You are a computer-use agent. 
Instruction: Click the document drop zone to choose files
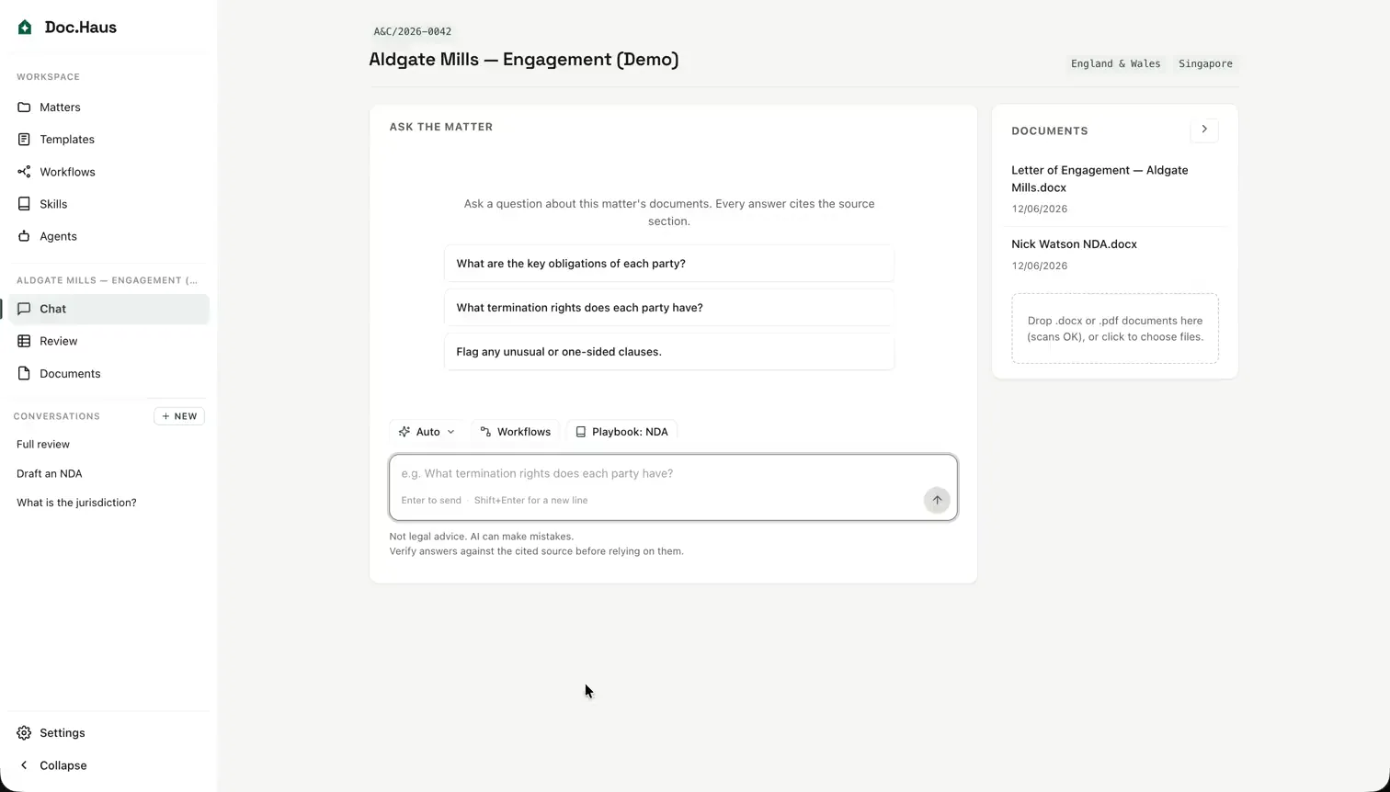(1115, 329)
